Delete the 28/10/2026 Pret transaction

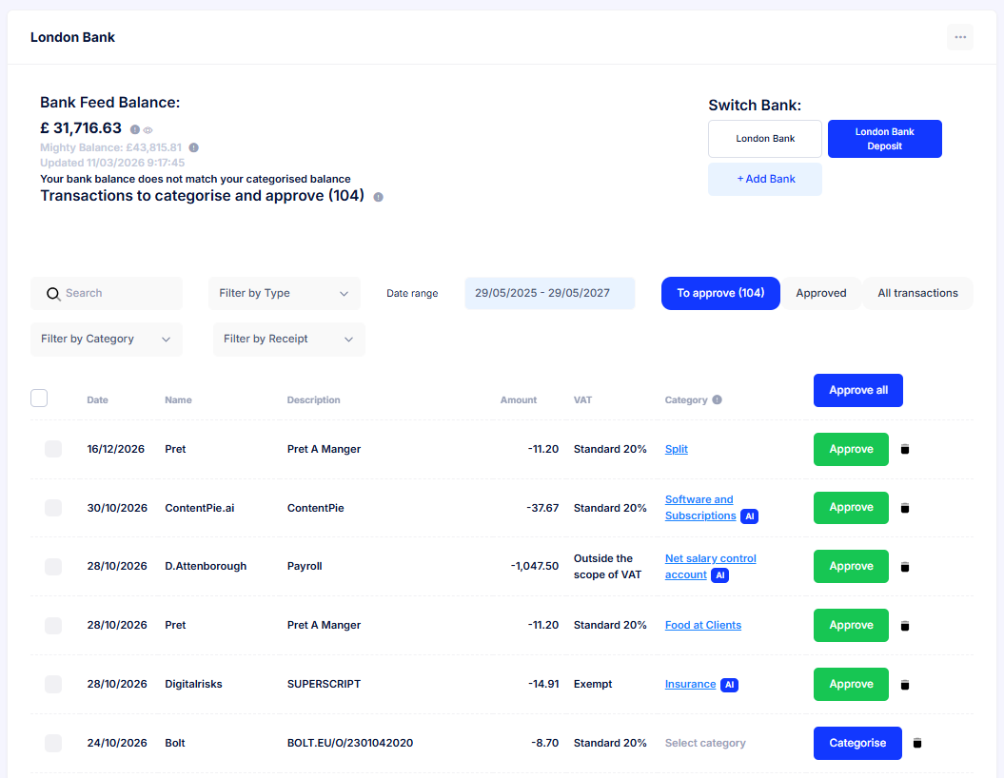905,626
